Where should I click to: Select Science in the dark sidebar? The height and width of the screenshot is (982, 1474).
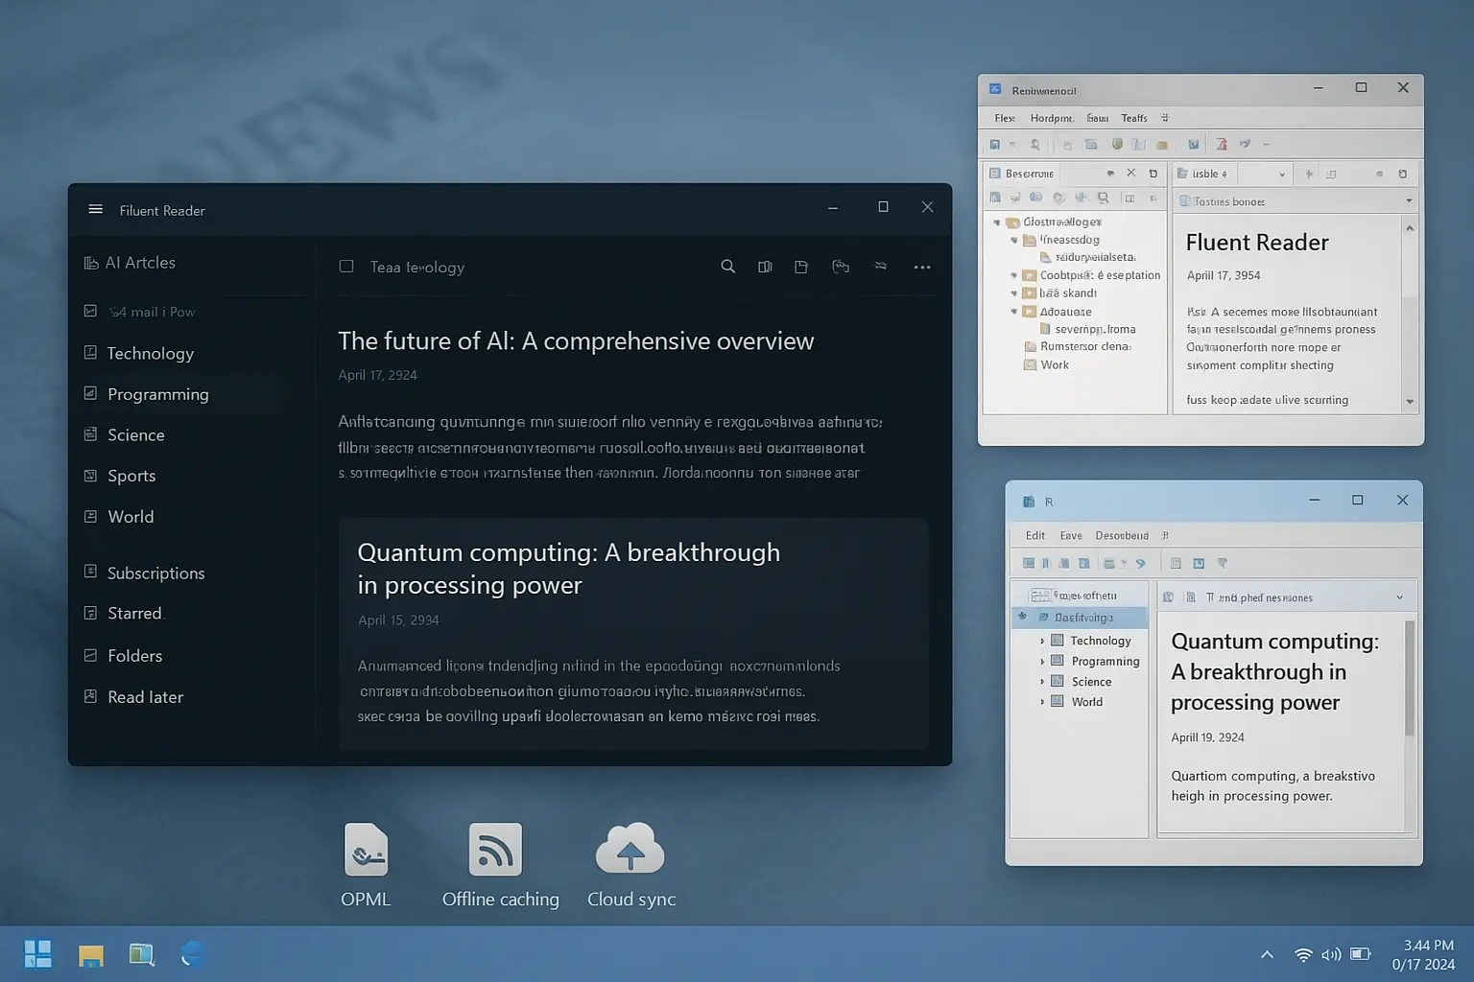[136, 434]
